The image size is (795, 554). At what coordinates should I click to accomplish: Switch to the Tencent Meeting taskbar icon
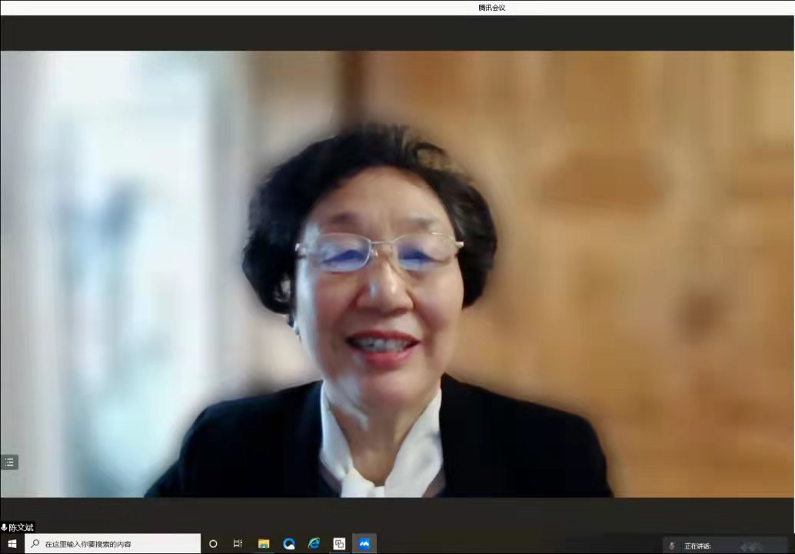[364, 544]
